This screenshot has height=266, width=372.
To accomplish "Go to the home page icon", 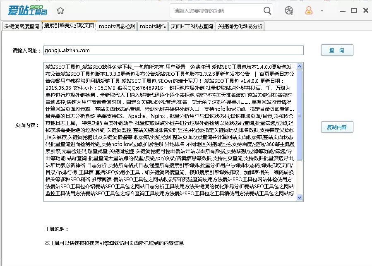I will [x=60, y=10].
